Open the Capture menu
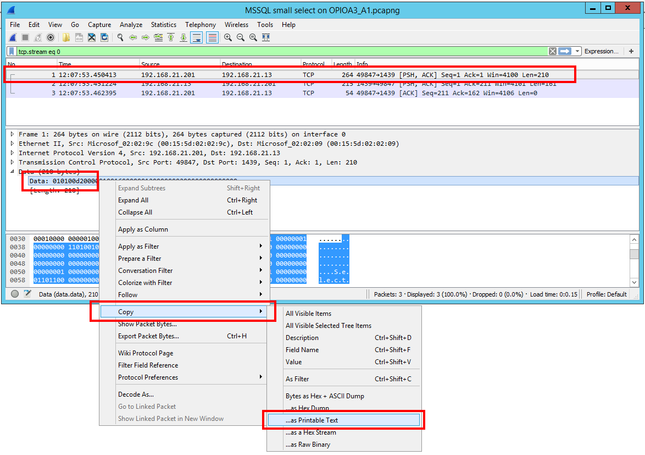The image size is (645, 455). (99, 25)
